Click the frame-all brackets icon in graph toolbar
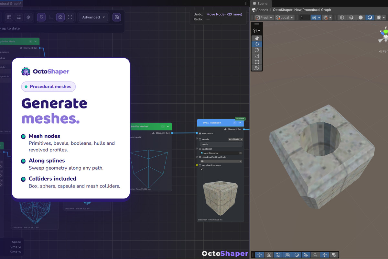The image size is (388, 259). click(70, 17)
